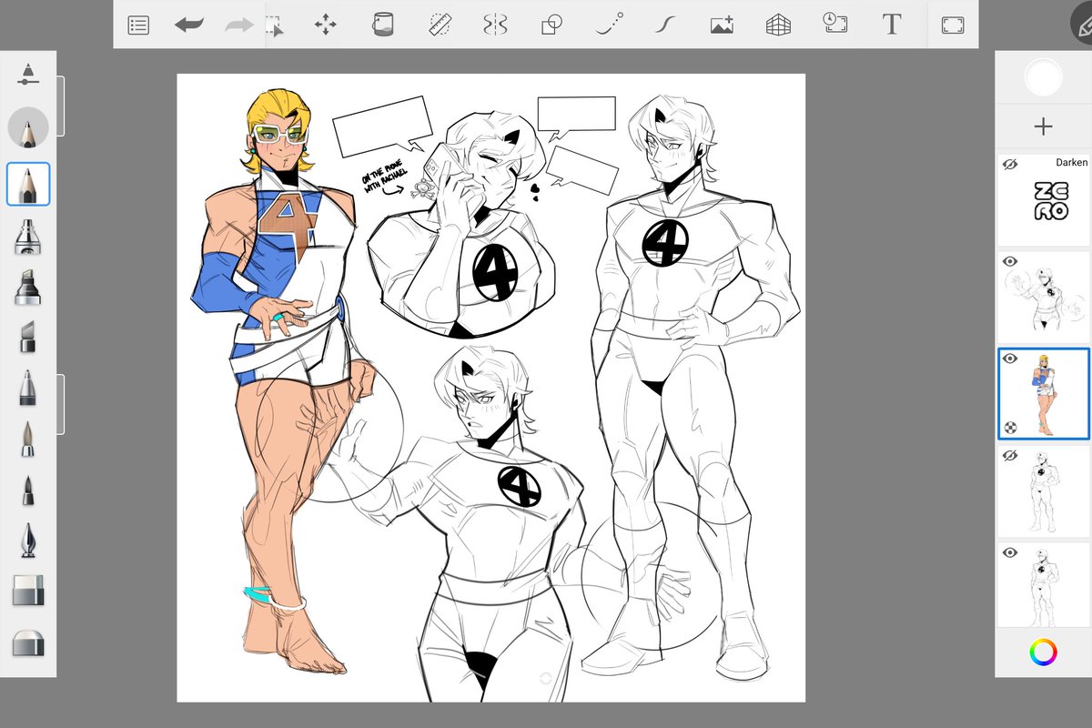The height and width of the screenshot is (728, 1092).
Task: Open the Ruler guides tool
Action: pyautogui.click(x=441, y=25)
